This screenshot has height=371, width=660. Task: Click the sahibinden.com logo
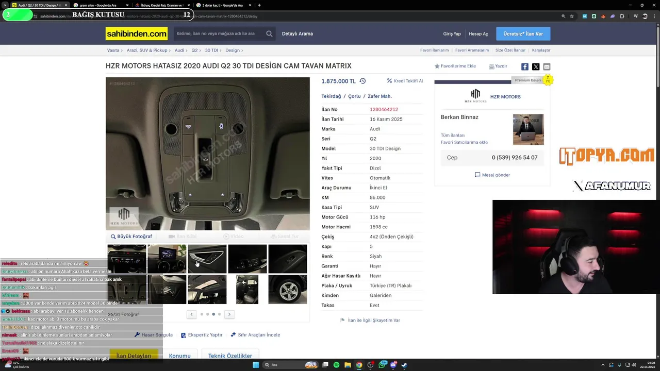[137, 33]
